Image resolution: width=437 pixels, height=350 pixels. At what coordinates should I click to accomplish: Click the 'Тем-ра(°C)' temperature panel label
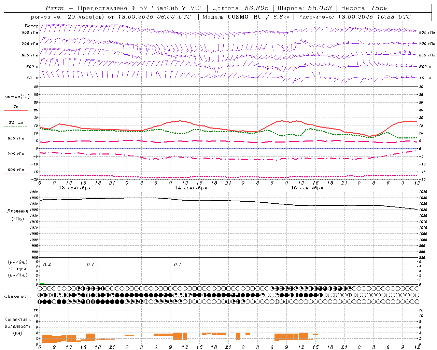(16, 96)
